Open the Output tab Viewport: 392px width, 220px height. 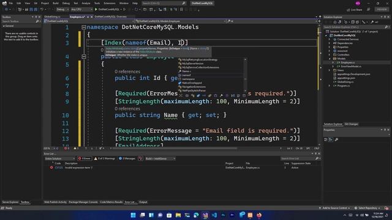pos(143,202)
